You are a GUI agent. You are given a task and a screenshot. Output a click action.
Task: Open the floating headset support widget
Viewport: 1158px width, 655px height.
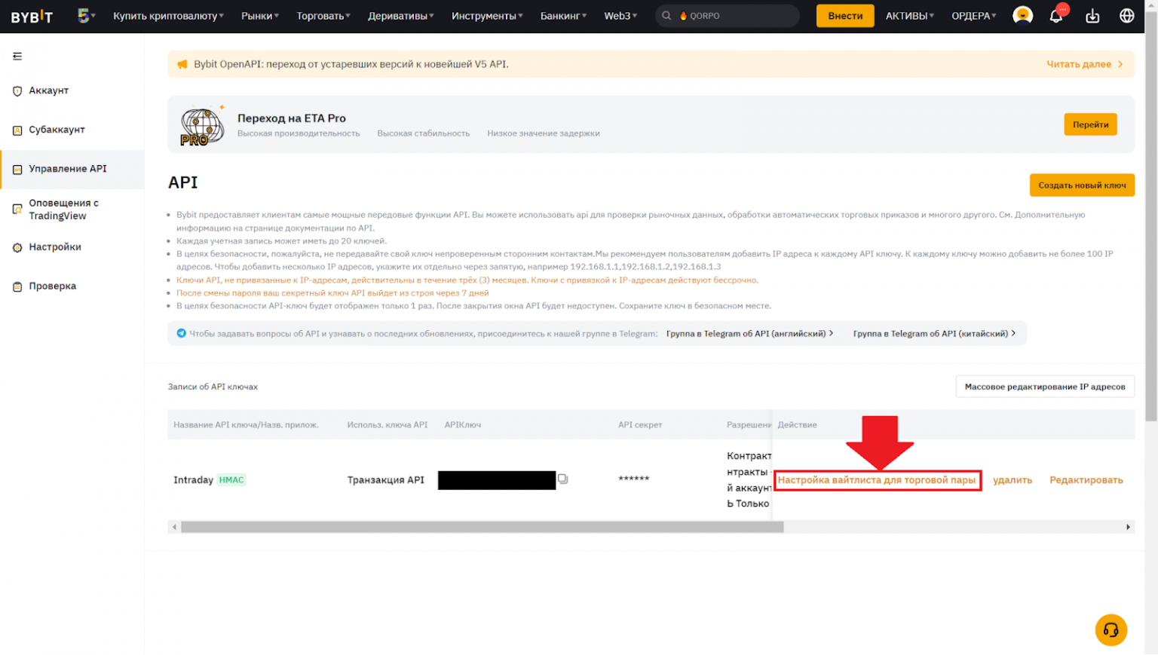[1111, 629]
